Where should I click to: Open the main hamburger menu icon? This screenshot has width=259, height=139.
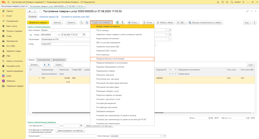[8, 2]
